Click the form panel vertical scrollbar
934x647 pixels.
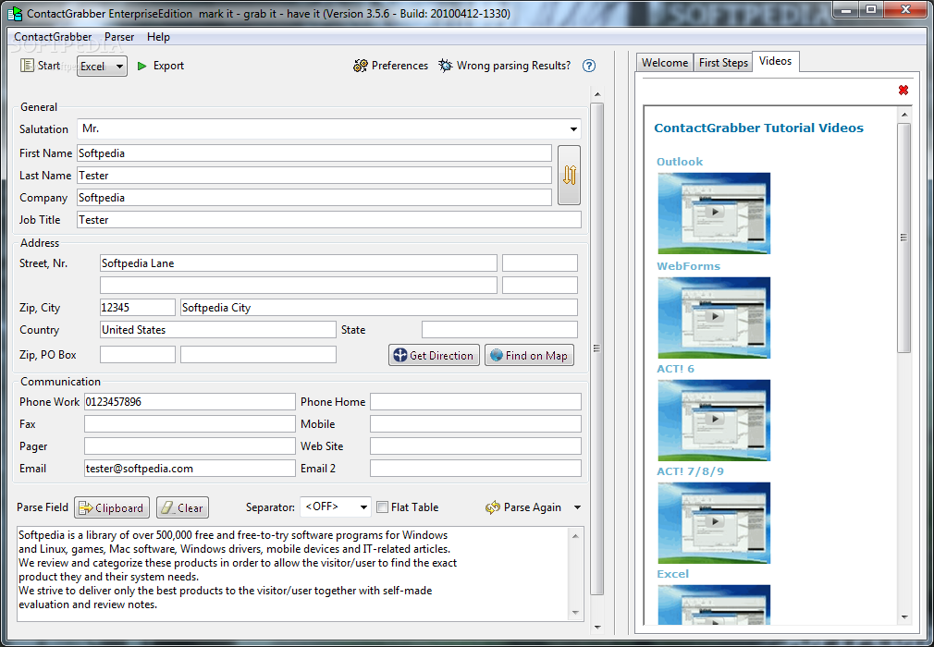pos(596,348)
